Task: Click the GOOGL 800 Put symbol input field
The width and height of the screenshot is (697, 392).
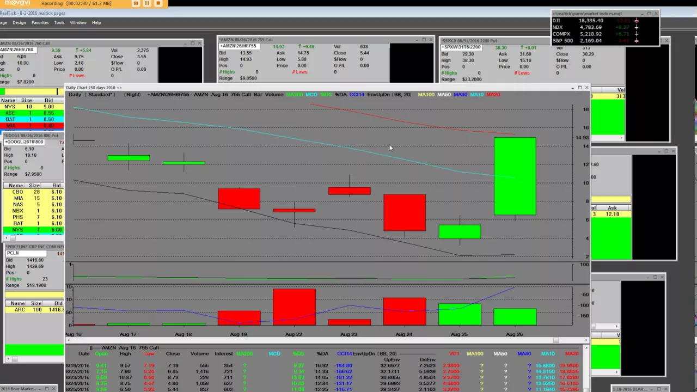Action: pos(23,142)
